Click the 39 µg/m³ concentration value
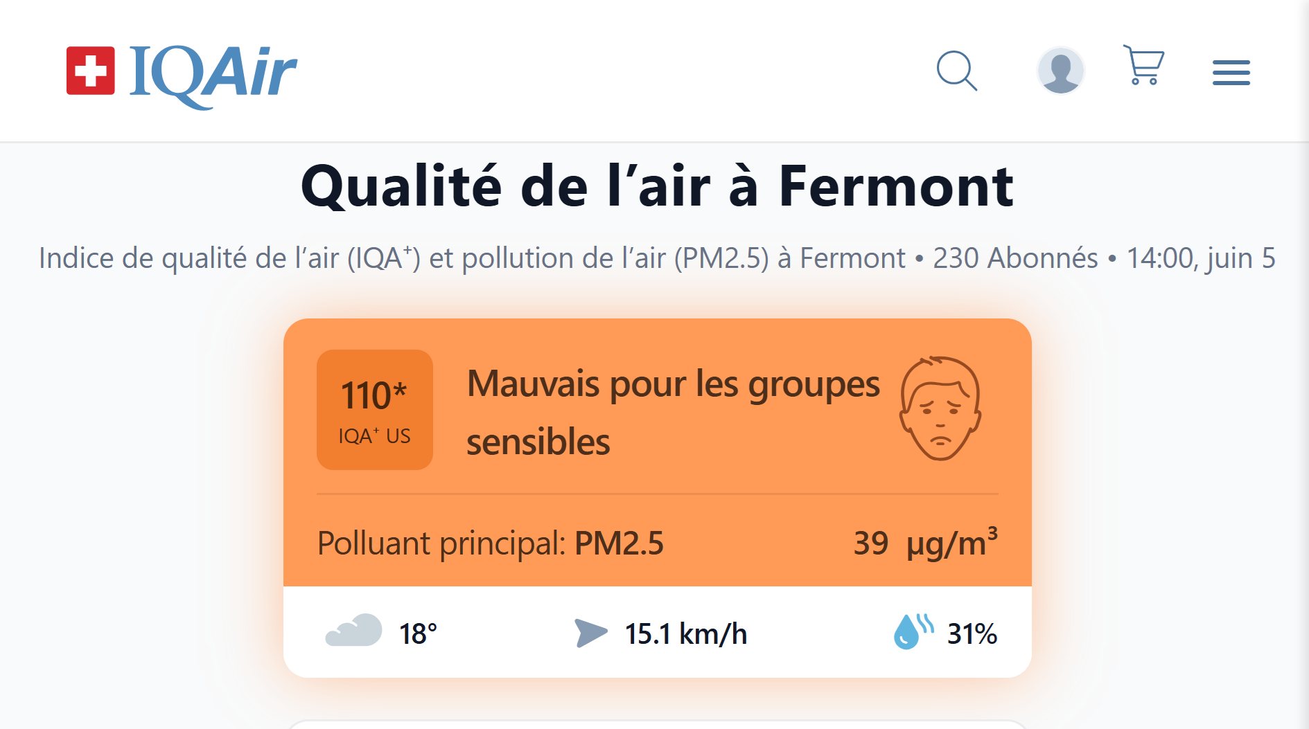This screenshot has width=1309, height=729. click(x=926, y=542)
